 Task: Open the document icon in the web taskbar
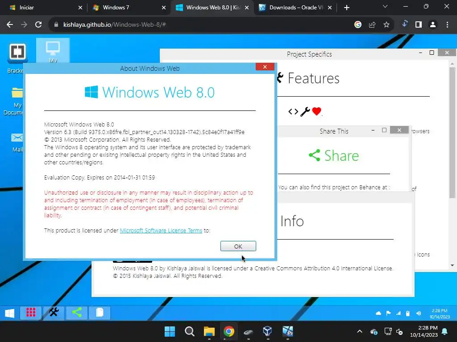point(100,313)
